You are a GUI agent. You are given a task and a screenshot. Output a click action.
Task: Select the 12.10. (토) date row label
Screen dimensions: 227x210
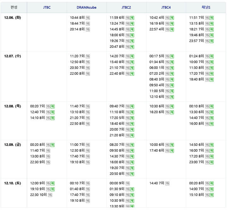coord(13,183)
